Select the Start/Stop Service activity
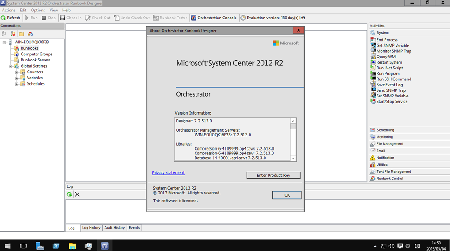This screenshot has width=450, height=251. coord(389,101)
